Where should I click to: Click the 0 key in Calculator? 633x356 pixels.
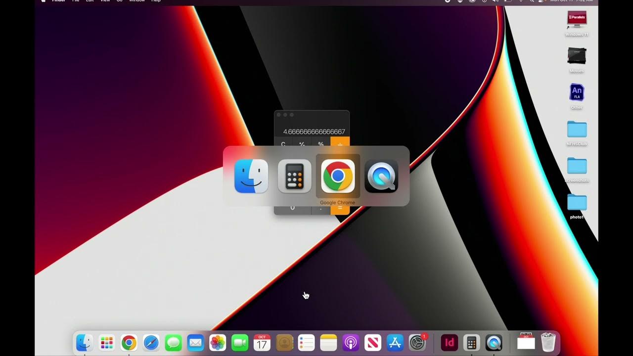[x=293, y=209]
